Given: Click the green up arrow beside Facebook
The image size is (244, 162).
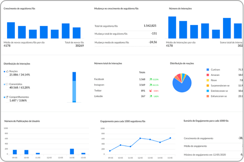Looking at the screenshot, I should pyautogui.click(x=151, y=79).
